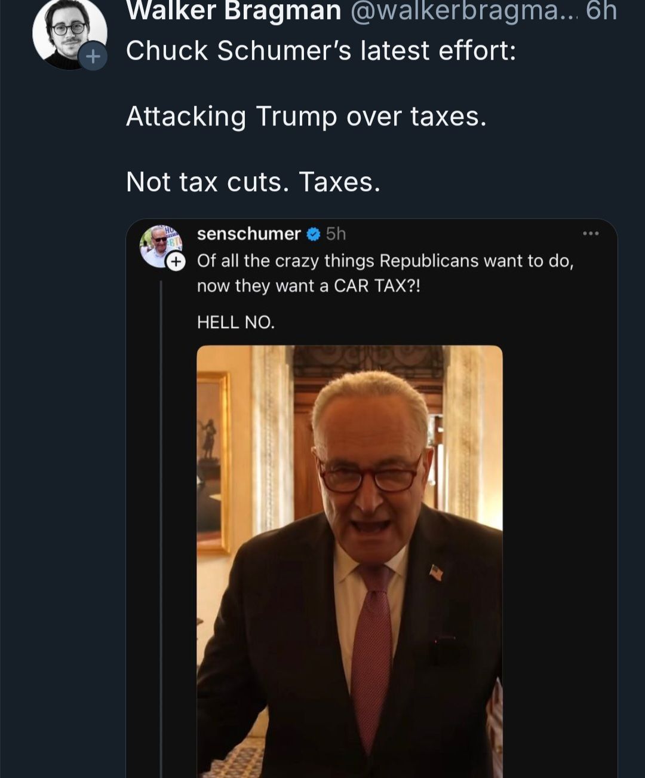
Task: Click the "Chuck Schumer's latest effort:" post text
Action: coord(321,51)
